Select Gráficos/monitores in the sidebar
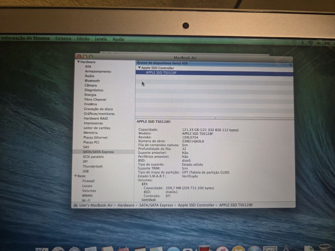 pos(99,114)
